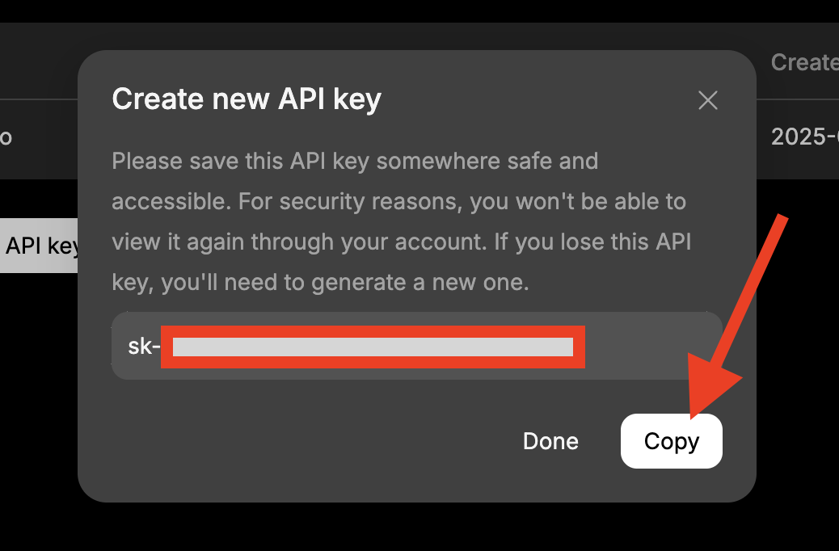Viewport: 839px width, 551px height.
Task: Select the redacted key value box
Action: click(373, 347)
